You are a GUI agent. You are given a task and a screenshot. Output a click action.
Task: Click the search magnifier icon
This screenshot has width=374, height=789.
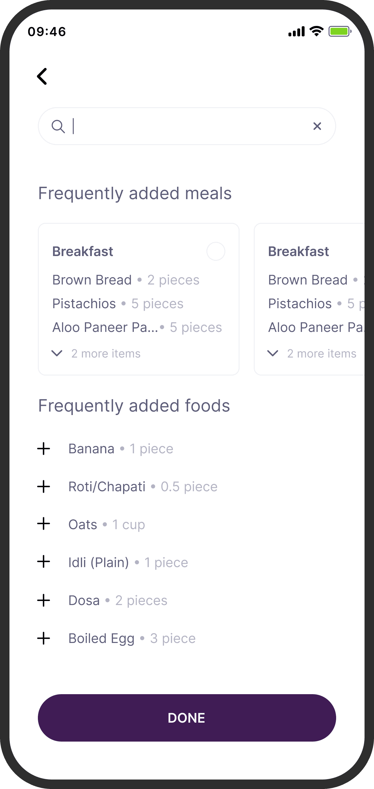58,126
